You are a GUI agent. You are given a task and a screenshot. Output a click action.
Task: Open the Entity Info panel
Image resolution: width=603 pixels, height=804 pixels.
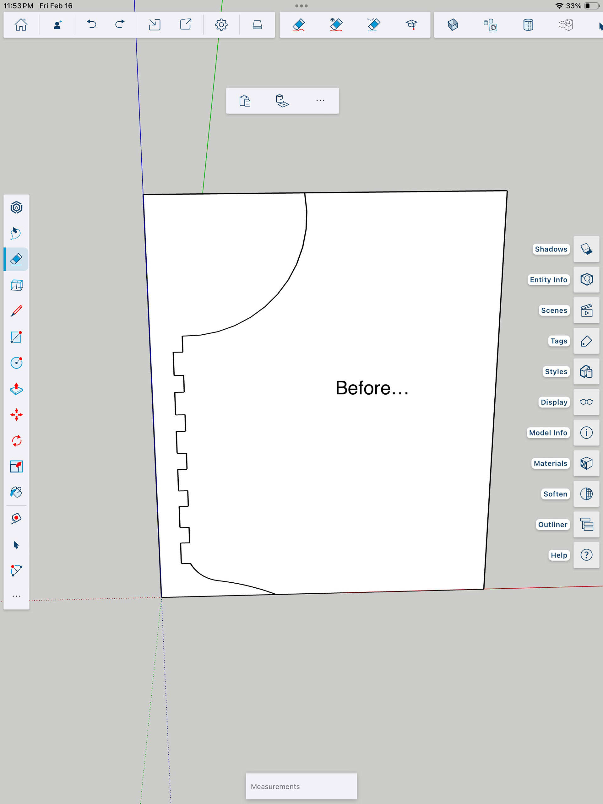[x=586, y=279]
